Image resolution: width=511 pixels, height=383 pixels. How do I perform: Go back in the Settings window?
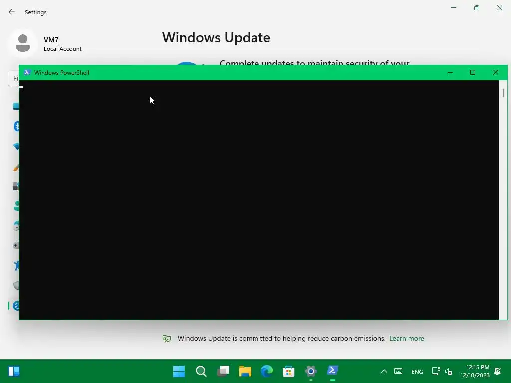[x=12, y=12]
